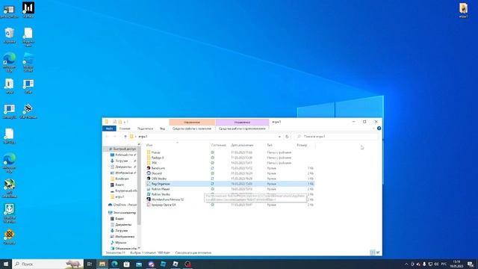
Task: Open the notification center icon
Action: point(471,264)
